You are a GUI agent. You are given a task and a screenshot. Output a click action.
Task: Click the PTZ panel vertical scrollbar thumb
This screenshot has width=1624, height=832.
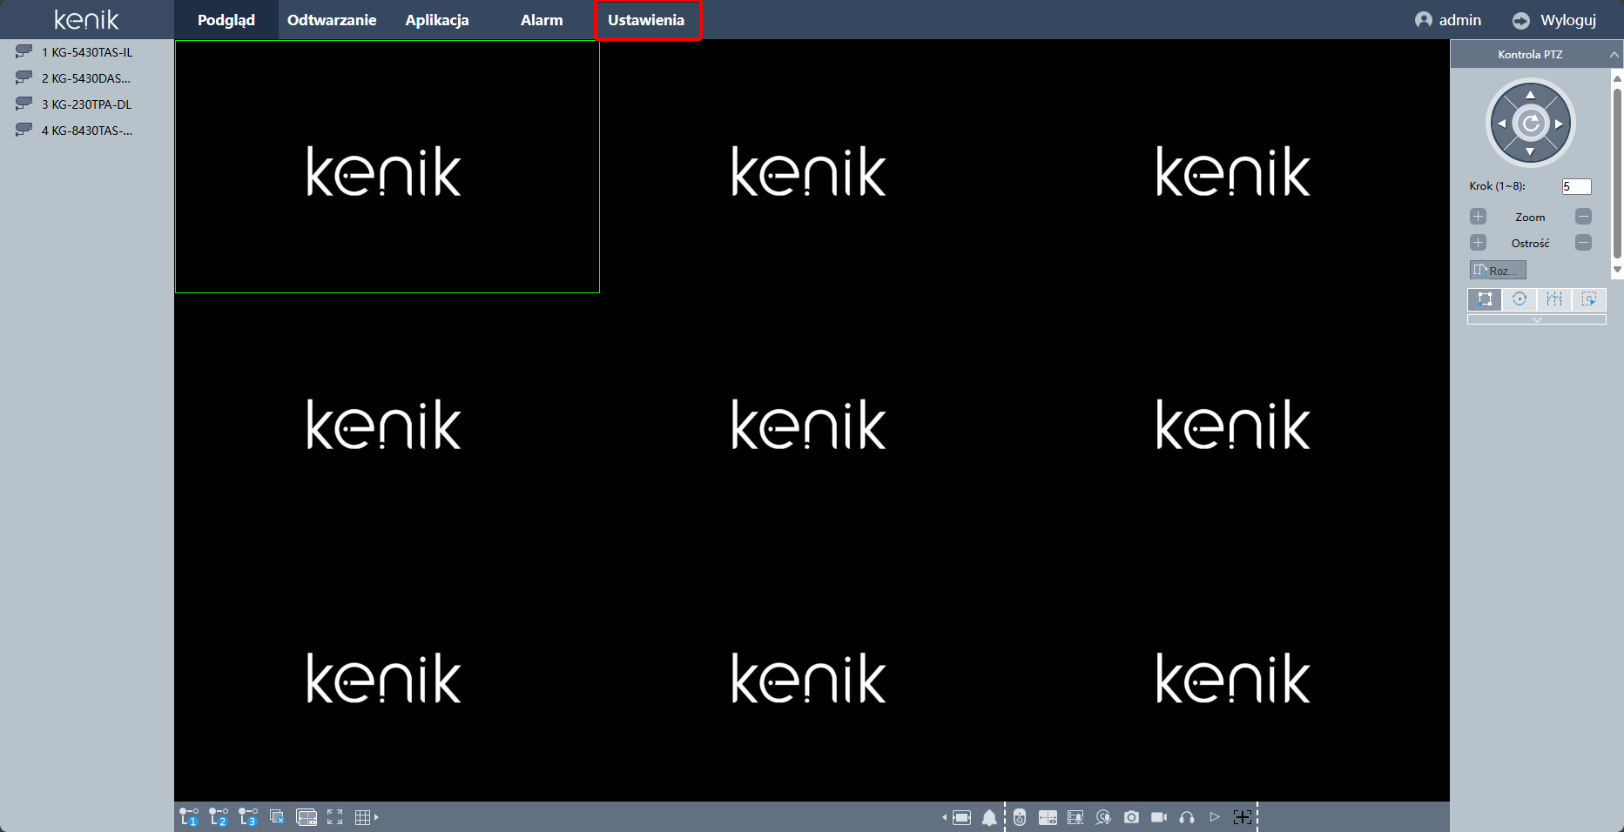coord(1617,172)
